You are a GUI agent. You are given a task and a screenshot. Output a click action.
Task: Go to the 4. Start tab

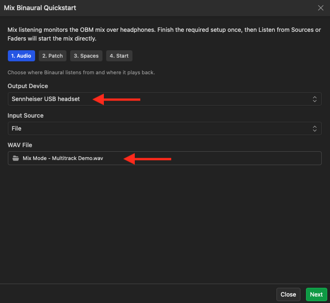tap(119, 56)
